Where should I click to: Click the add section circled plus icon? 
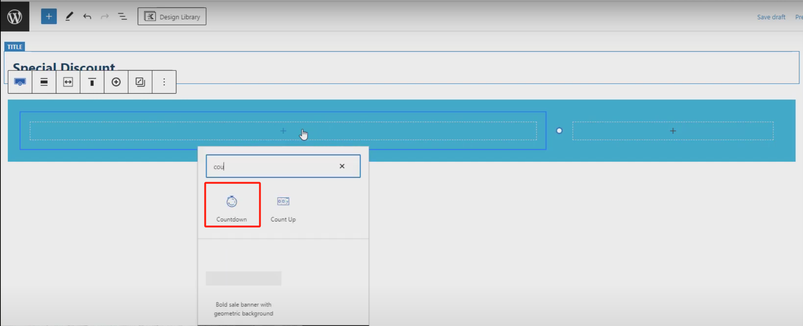tap(116, 82)
